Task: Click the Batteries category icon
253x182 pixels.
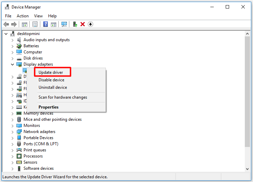Action: 19,46
